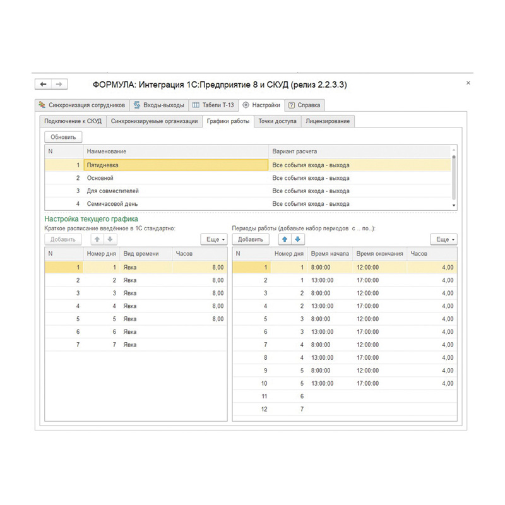Select the Точки доступа tab
The height and width of the screenshot is (505, 505).
pyautogui.click(x=277, y=121)
